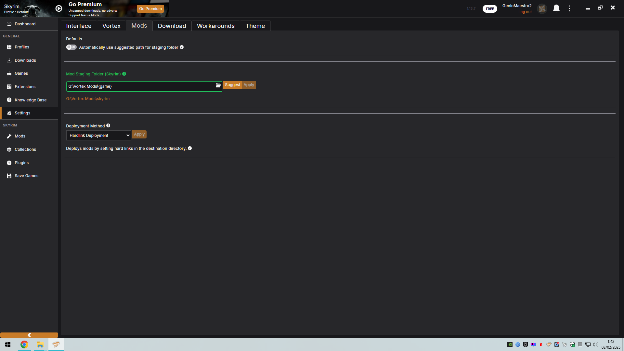Collapse the sidebar with the chevron bar
This screenshot has height=351, width=624.
point(29,335)
